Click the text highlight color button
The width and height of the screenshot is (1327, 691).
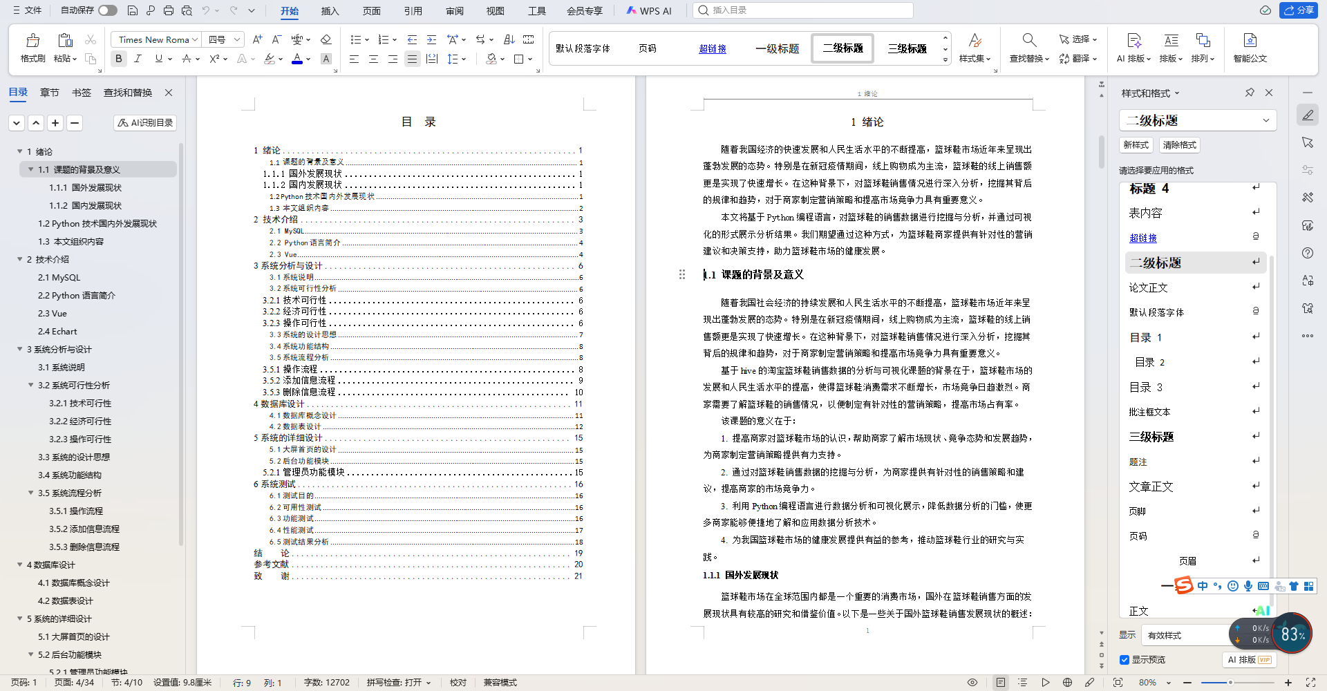coord(270,59)
